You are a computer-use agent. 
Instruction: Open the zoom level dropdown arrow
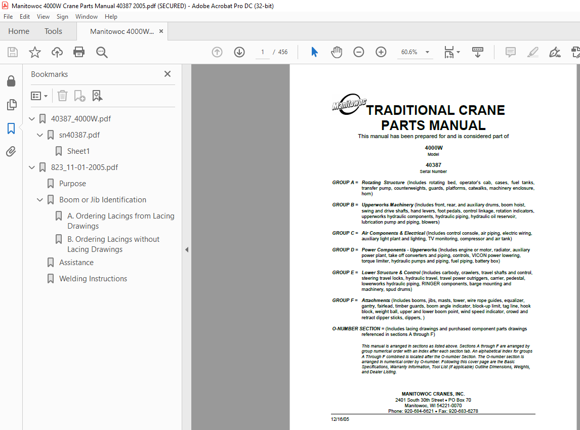[427, 52]
